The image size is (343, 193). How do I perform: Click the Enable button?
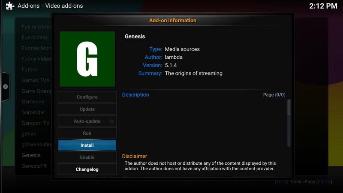[x=87, y=157]
